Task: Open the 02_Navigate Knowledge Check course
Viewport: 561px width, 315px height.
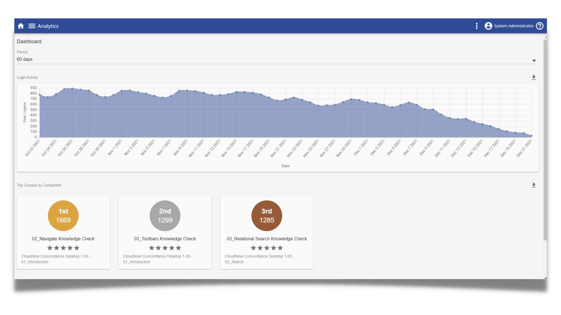Action: 63,238
